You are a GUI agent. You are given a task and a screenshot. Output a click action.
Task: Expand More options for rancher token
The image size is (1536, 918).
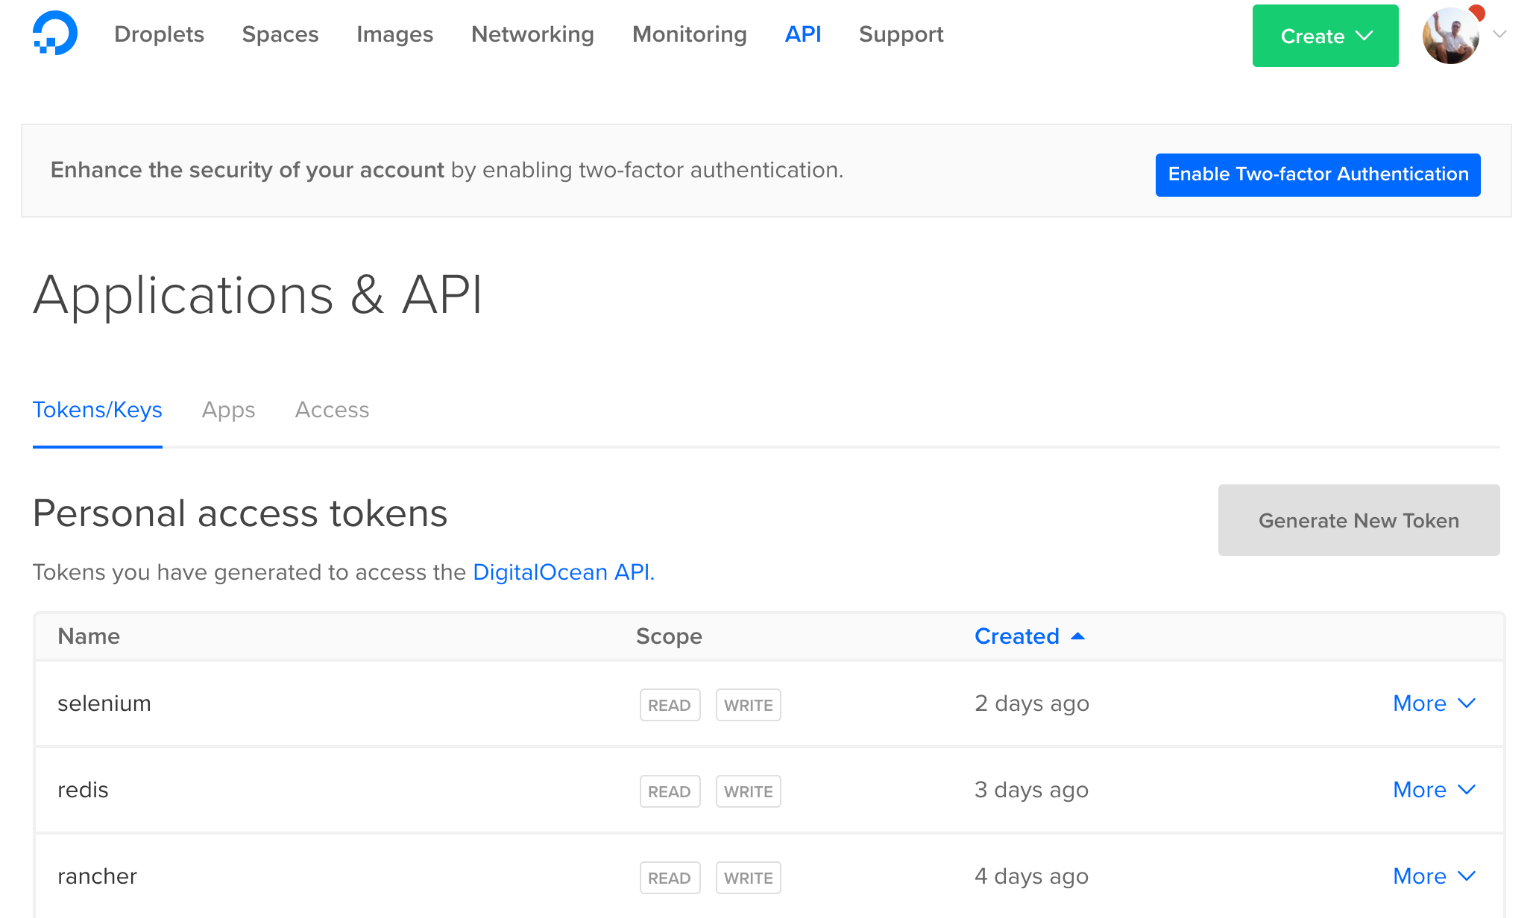(1434, 876)
